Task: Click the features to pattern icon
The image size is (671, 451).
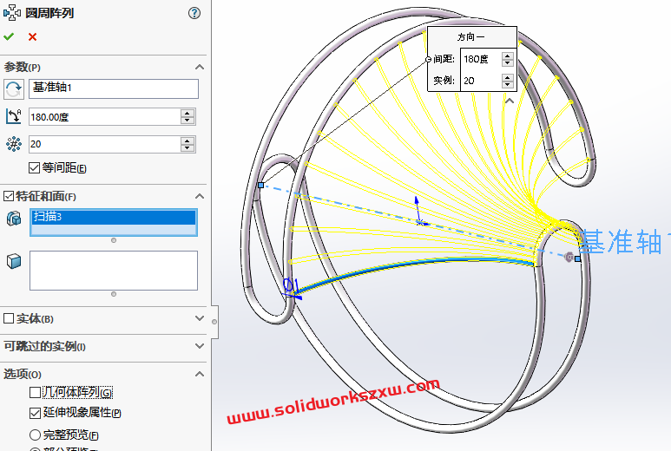Action: coord(14,219)
